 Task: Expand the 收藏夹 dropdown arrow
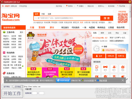point(85,6)
